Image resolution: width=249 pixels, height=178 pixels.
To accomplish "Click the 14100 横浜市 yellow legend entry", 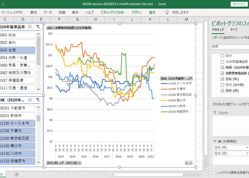I will tap(173, 100).
